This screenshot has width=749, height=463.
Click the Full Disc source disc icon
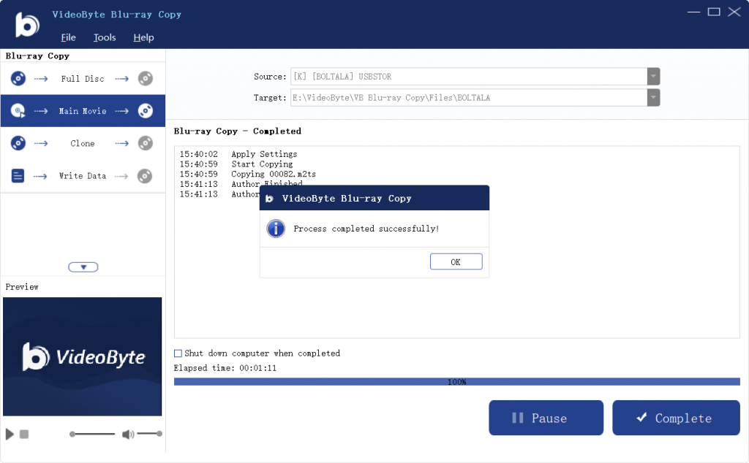(18, 78)
